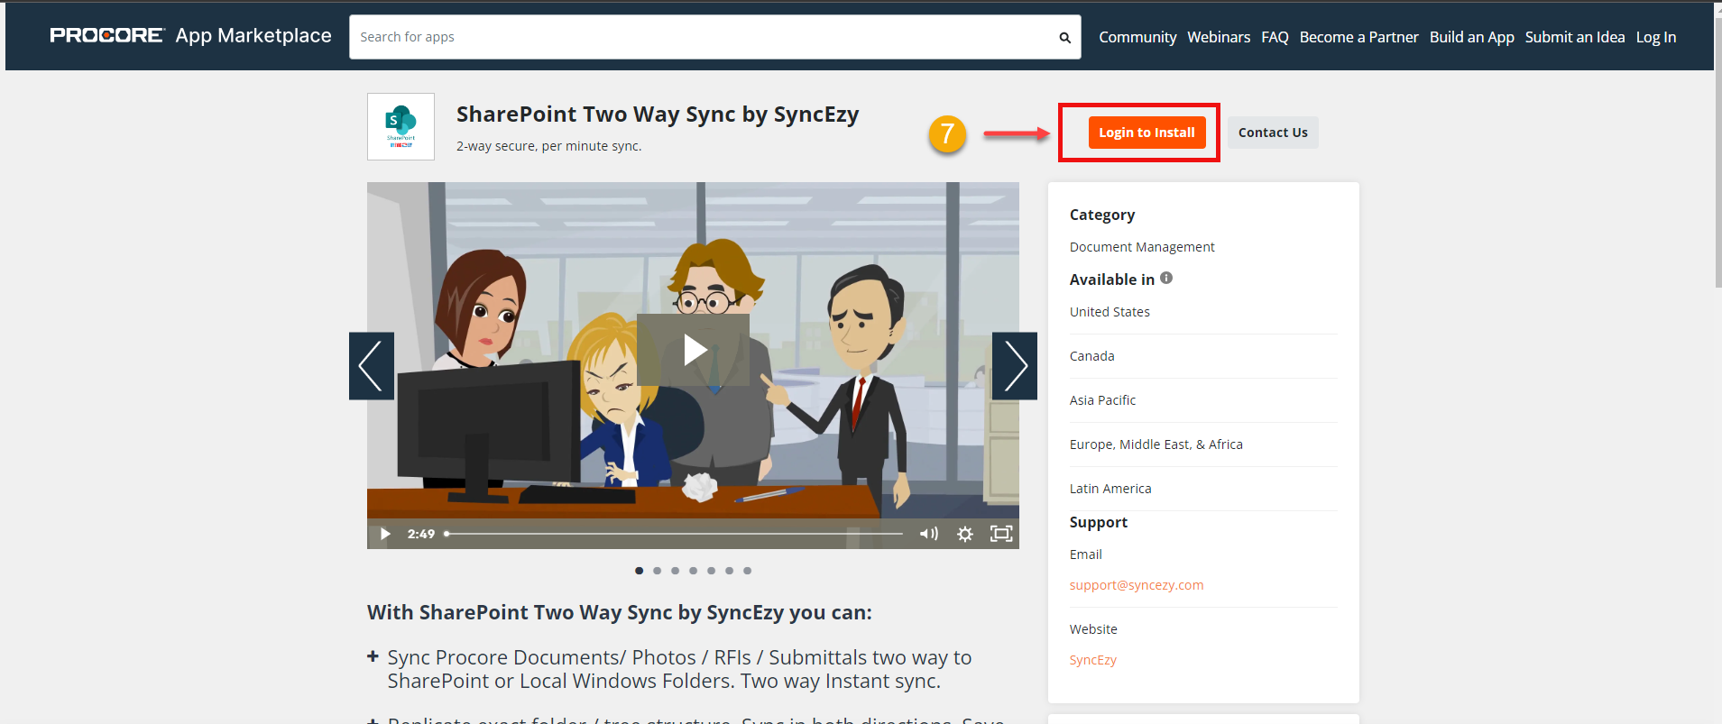This screenshot has width=1722, height=724.
Task: Click Log In in the header
Action: [x=1656, y=37]
